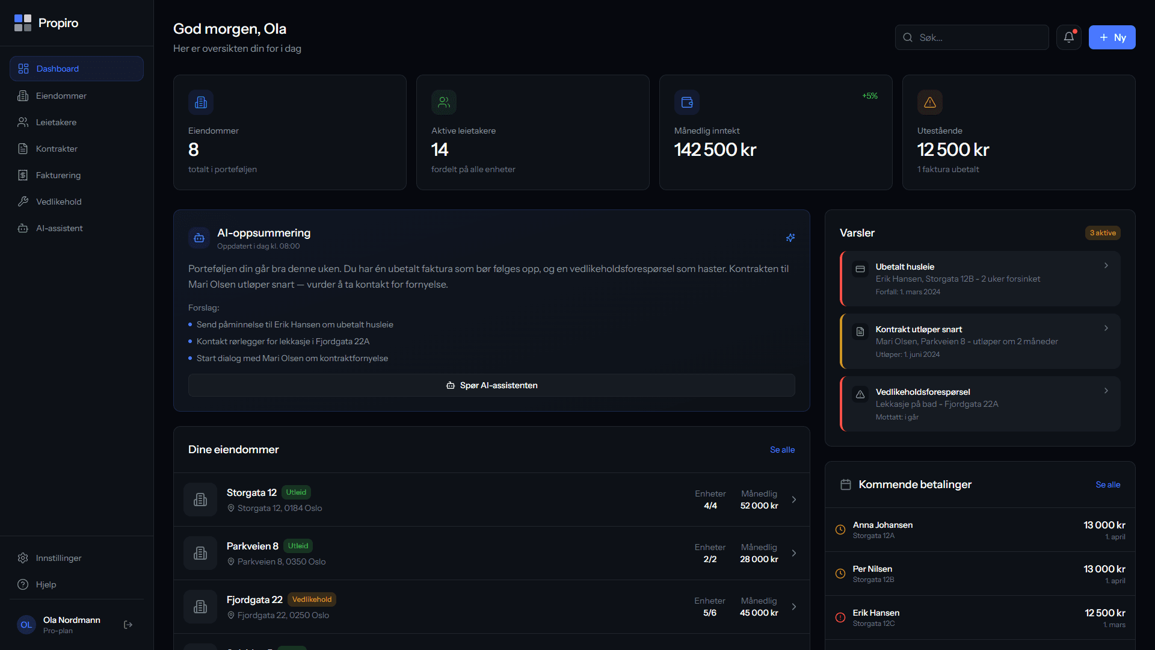Open the notifications bell
This screenshot has width=1155, height=650.
point(1069,37)
